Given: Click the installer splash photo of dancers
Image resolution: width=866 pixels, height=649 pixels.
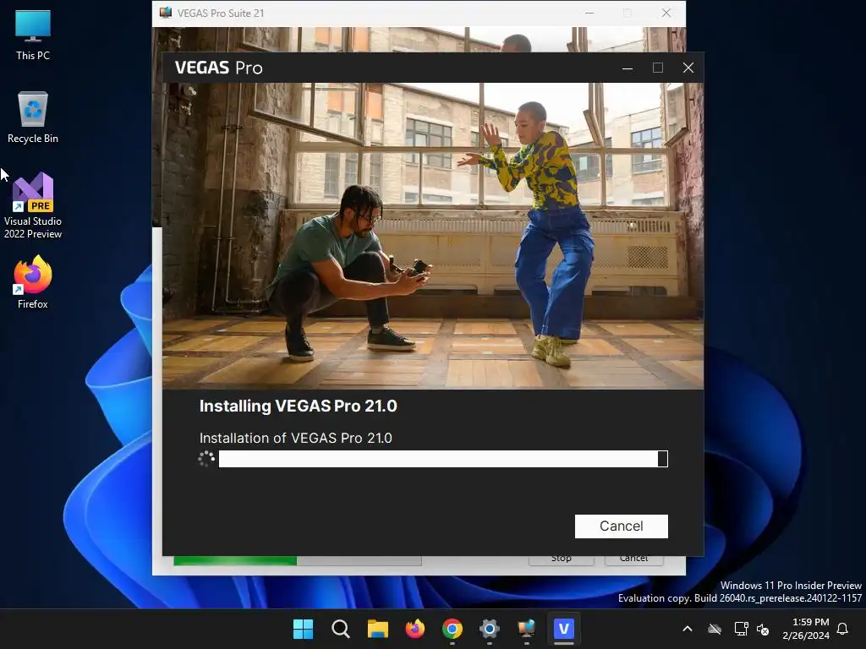Looking at the screenshot, I should click(x=433, y=236).
